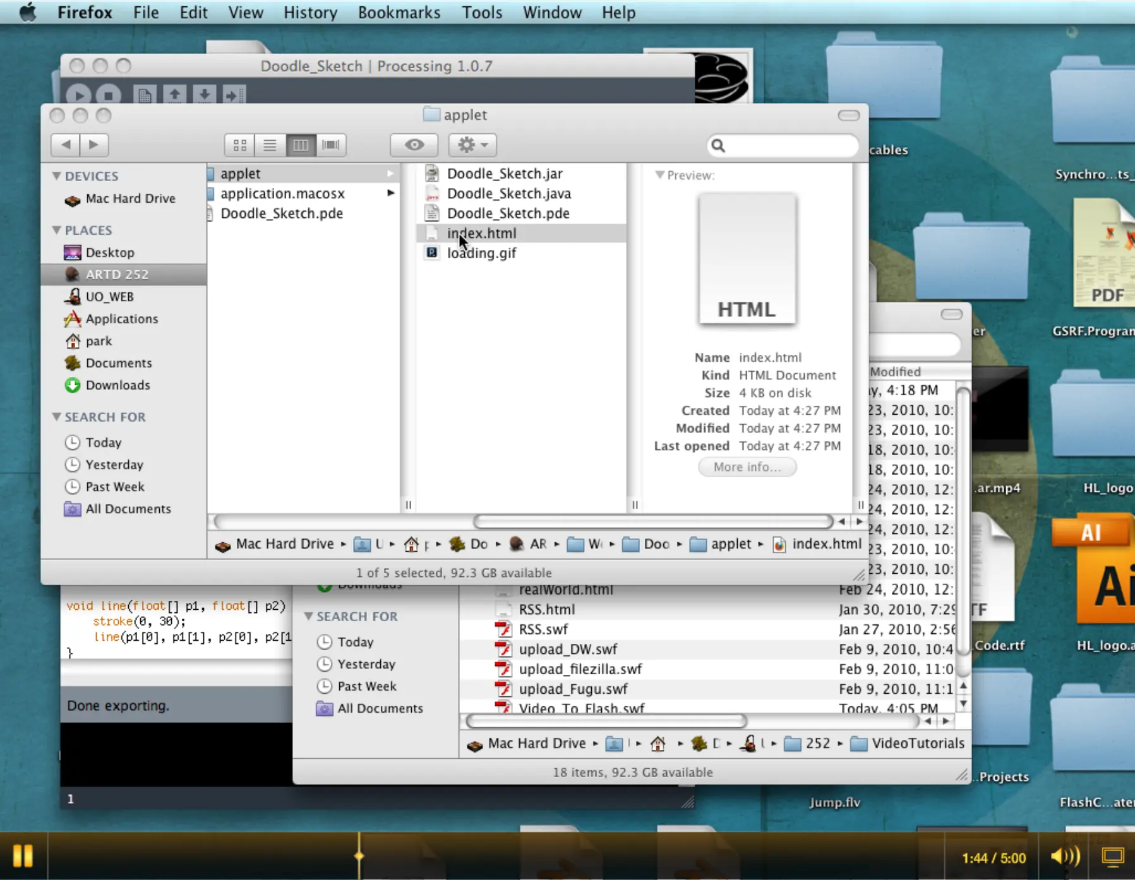
Task: Click the Processing Run (play) button
Action: tap(78, 95)
